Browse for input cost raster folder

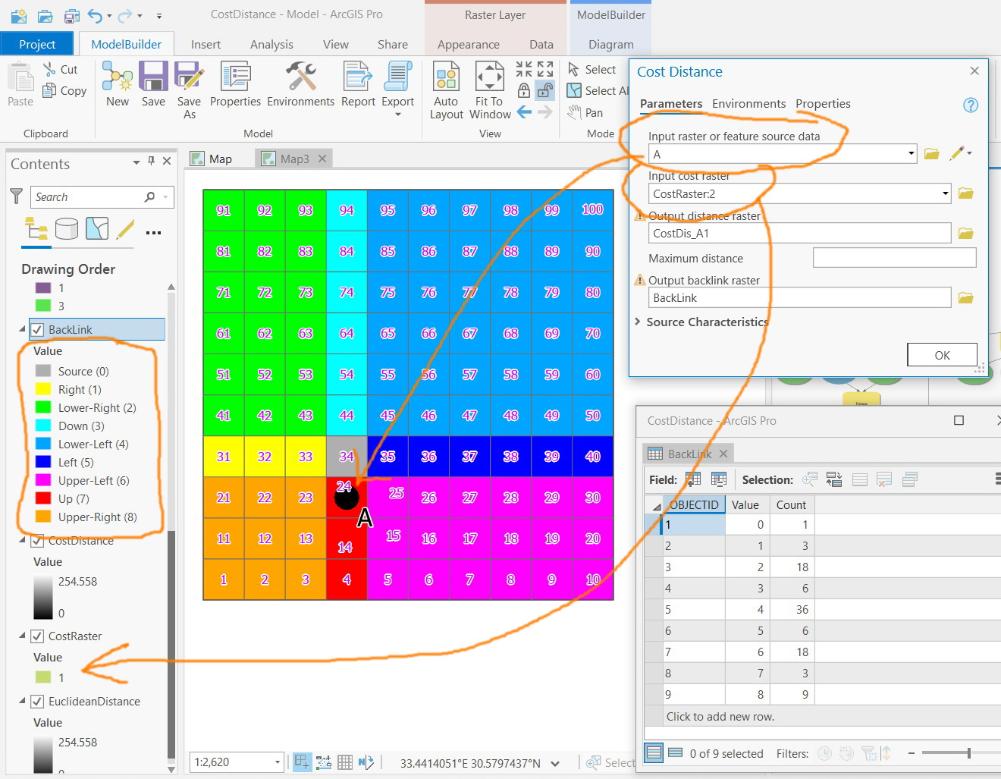click(965, 193)
